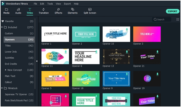Viewport: 181px width, 107px height.
Task: Select the Titles (42) category
Action: (x=19, y=46)
